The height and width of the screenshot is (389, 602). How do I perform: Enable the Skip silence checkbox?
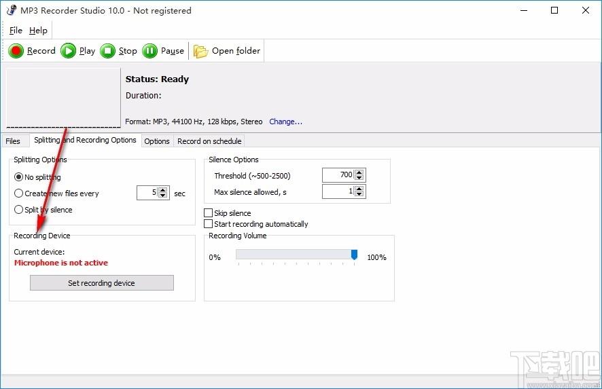pos(208,213)
